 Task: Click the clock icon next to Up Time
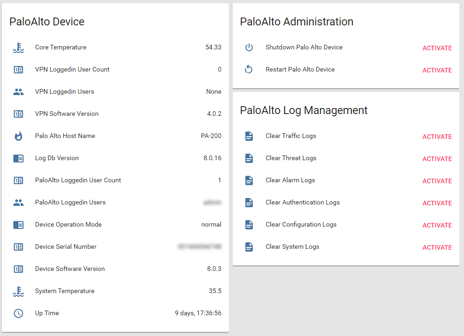[18, 313]
